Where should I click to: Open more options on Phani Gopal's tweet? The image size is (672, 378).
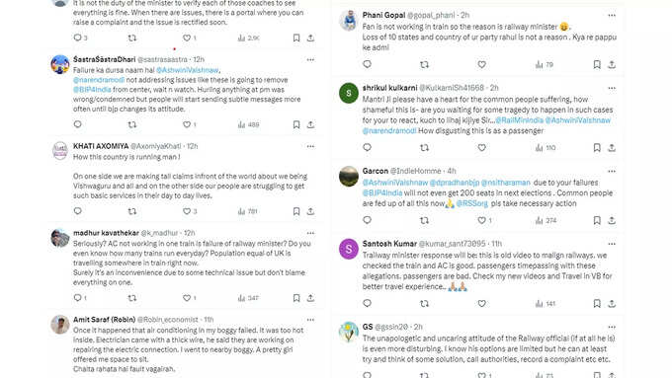(x=612, y=16)
